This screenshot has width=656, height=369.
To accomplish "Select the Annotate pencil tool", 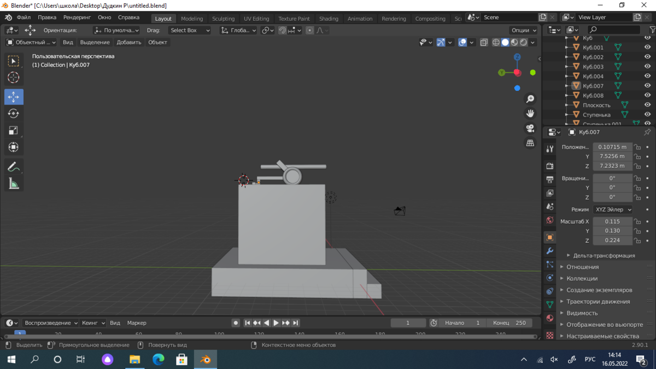I will pyautogui.click(x=14, y=167).
